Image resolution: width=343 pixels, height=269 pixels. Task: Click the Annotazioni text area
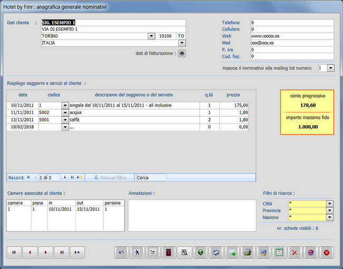coord(192,215)
